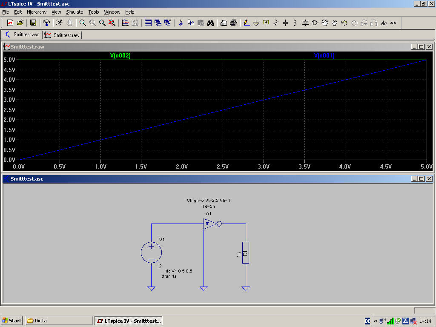Viewport: 436px width, 327px height.
Task: Click the Tile Windows icon
Action: (x=148, y=23)
